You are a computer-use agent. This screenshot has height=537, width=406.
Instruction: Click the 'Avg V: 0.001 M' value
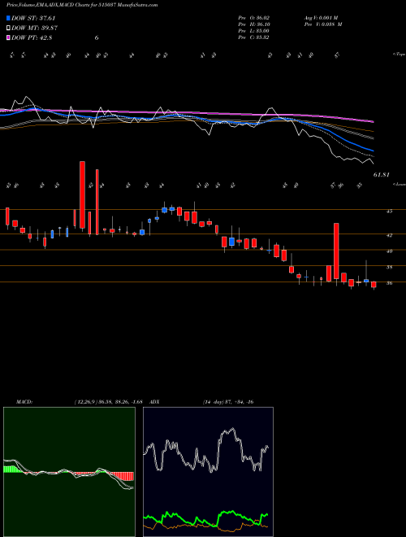321,18
